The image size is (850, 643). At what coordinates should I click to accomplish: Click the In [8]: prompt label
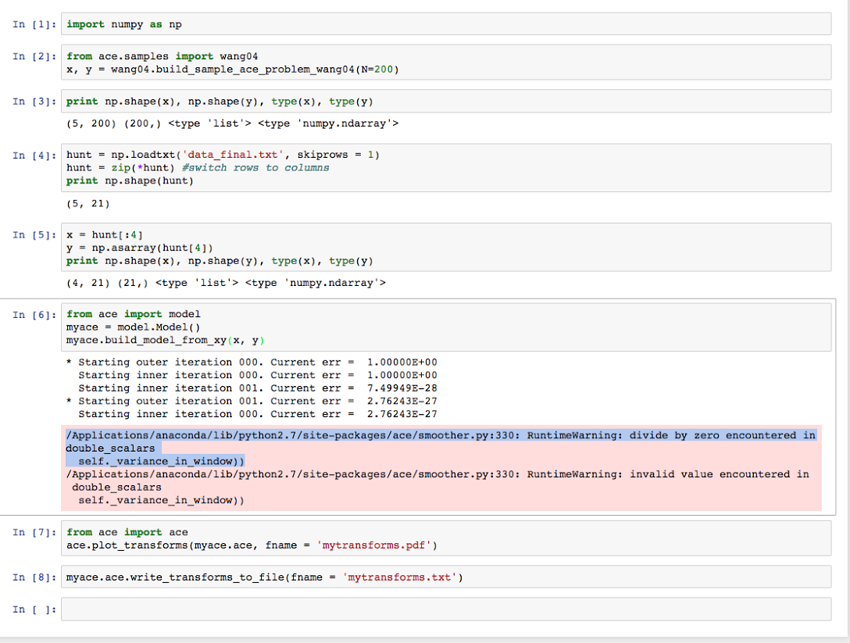coord(34,577)
